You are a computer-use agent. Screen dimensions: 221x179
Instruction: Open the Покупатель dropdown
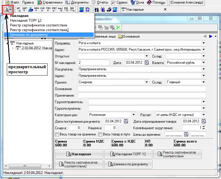point(203,69)
